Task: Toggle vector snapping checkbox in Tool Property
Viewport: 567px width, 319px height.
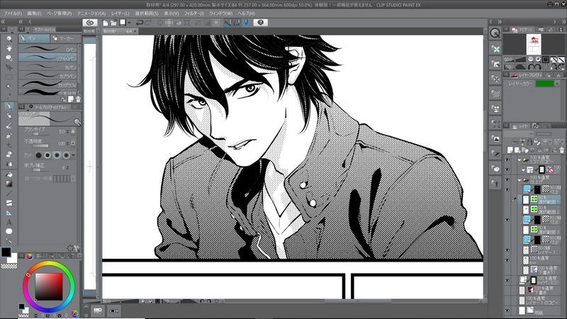Action: [27, 179]
